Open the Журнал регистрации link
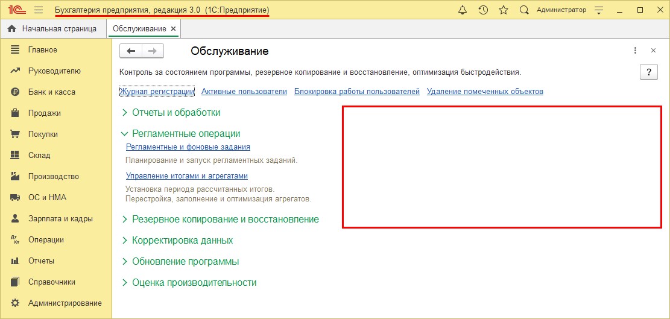 (157, 92)
